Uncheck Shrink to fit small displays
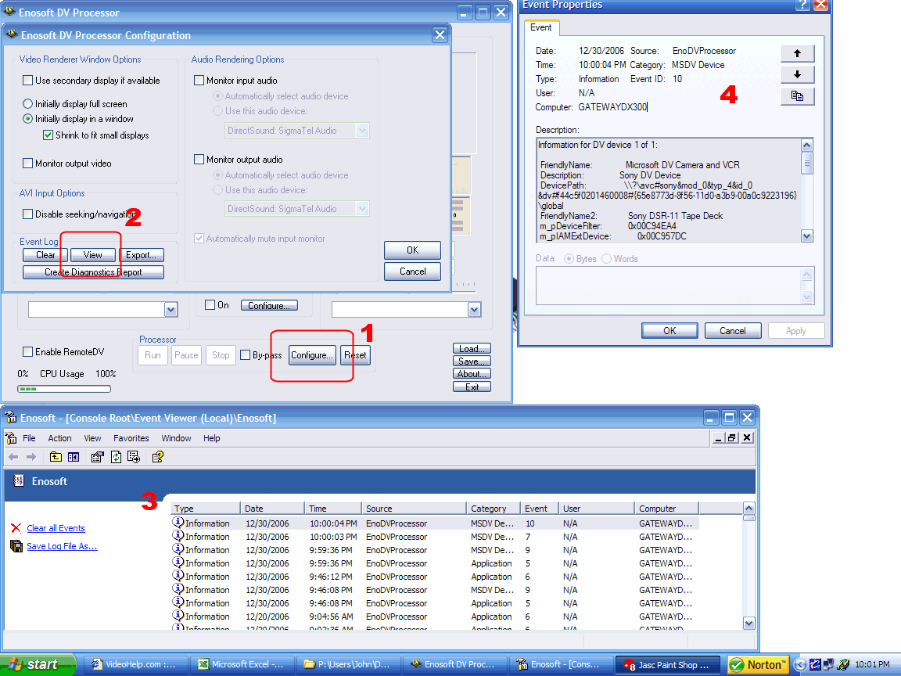This screenshot has width=901, height=676. pos(48,135)
